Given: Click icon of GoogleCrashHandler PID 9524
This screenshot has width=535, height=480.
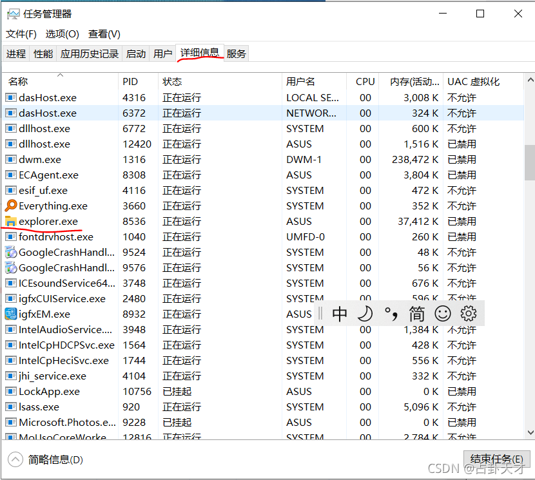Looking at the screenshot, I should tap(11, 253).
